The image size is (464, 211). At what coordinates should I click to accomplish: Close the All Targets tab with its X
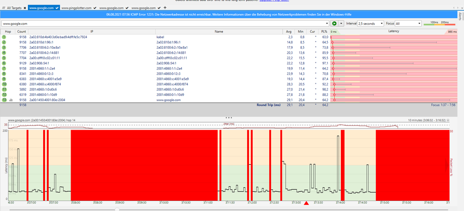[x=25, y=8]
